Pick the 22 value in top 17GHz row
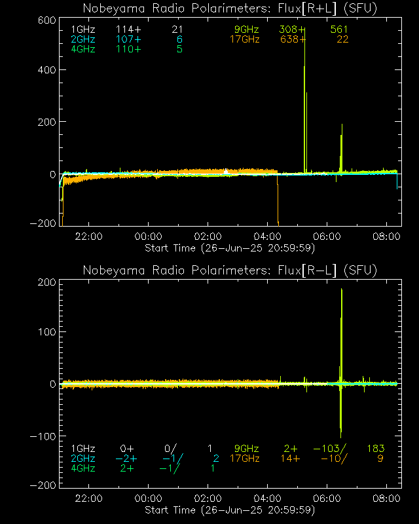The width and height of the screenshot is (419, 524). [x=342, y=39]
